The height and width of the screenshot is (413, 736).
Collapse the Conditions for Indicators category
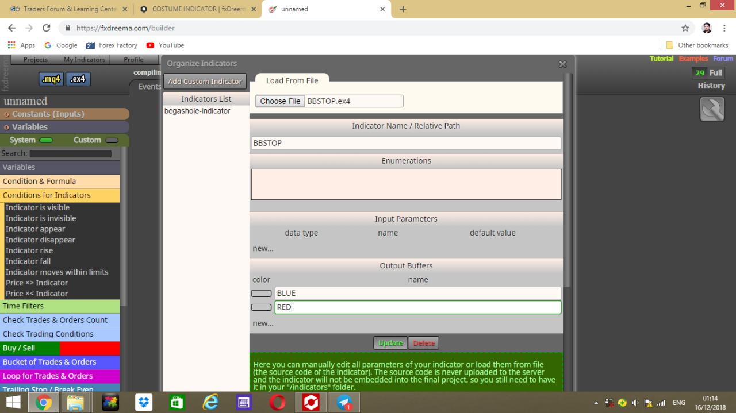click(x=60, y=195)
